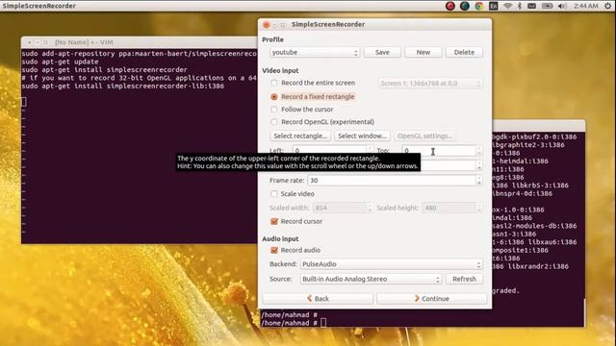Click the dark green globe tray icon

[464, 6]
